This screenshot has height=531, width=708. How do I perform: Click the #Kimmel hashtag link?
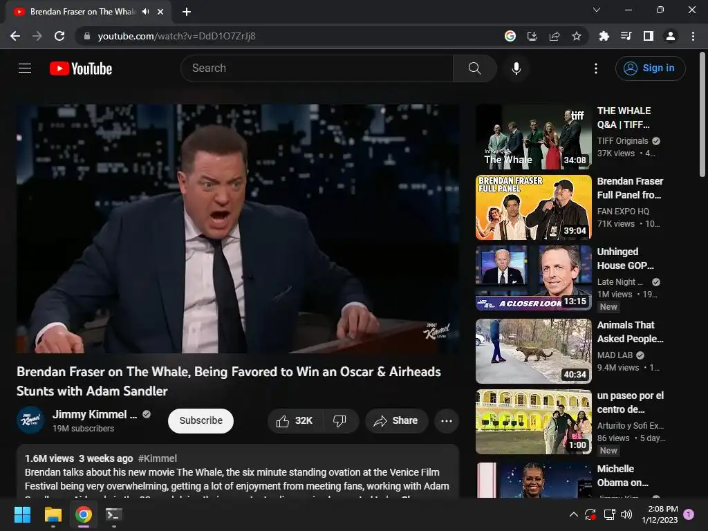click(x=157, y=458)
